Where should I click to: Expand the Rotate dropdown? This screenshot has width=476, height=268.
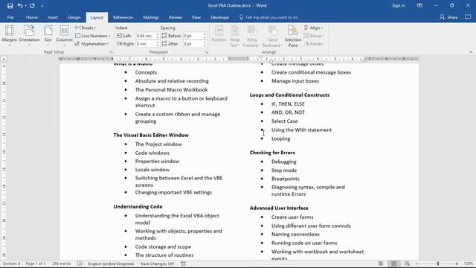coord(315,44)
